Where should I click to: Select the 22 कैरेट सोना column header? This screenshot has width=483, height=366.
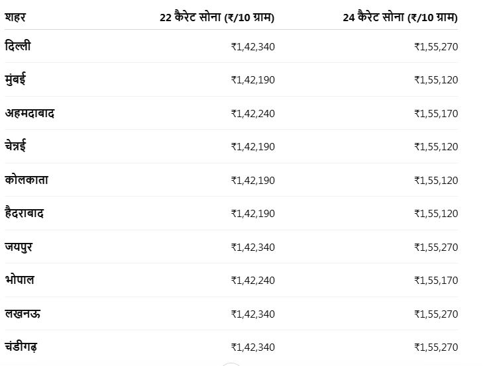217,17
